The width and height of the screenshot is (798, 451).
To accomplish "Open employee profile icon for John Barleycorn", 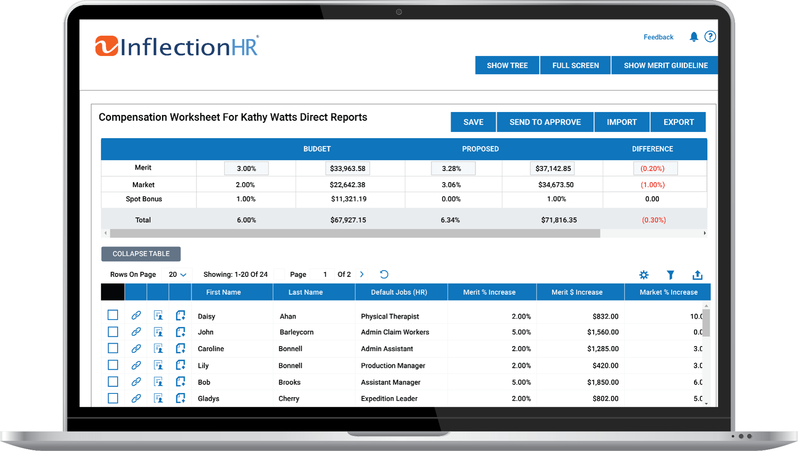I will coord(158,332).
